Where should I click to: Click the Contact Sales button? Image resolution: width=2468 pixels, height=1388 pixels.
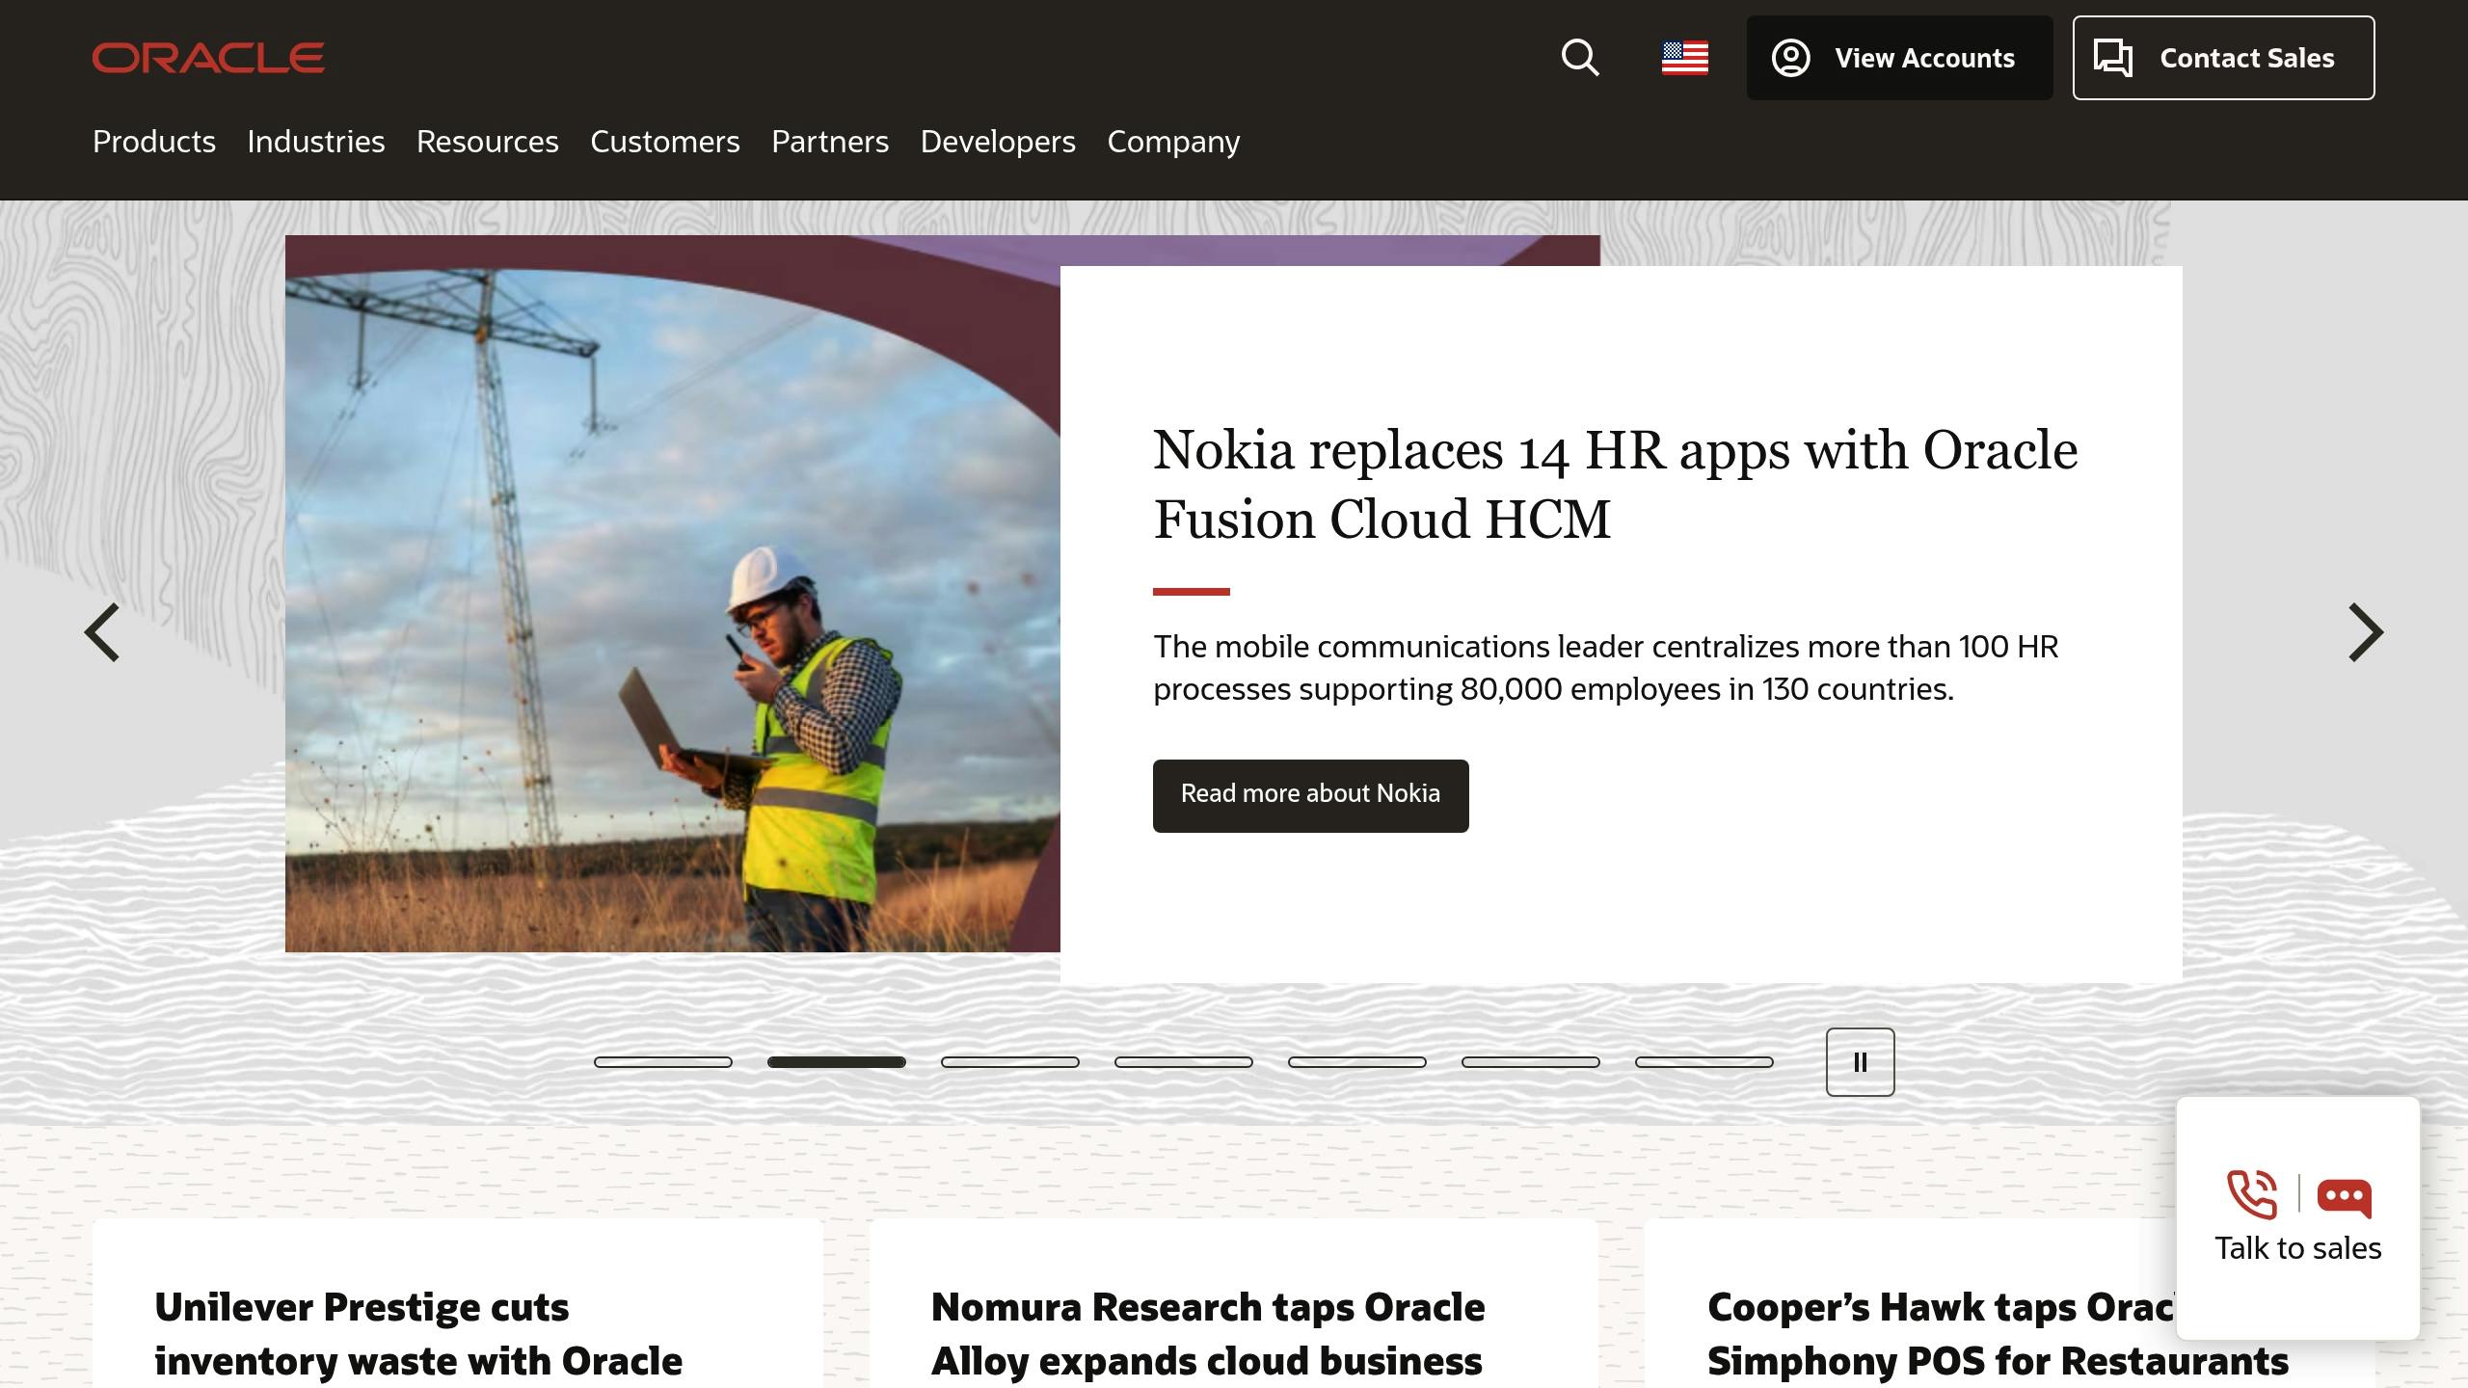[2223, 58]
